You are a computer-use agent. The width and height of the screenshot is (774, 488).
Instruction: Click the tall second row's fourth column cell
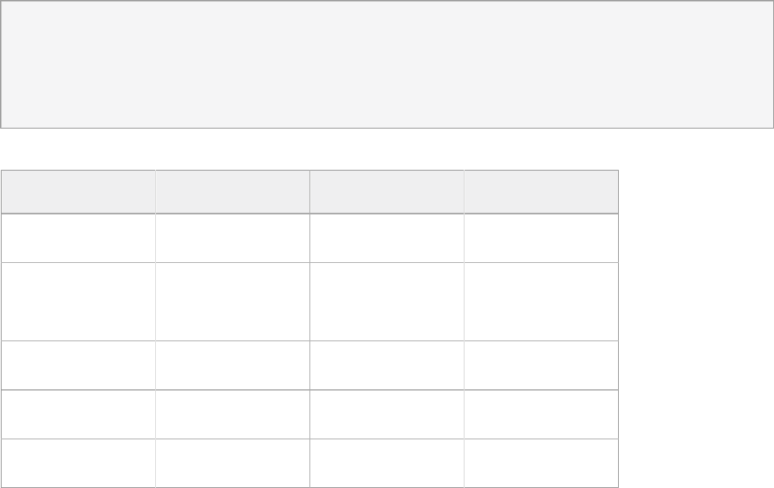click(541, 302)
